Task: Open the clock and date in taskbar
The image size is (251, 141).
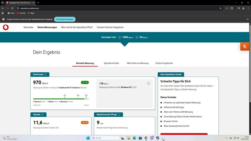Action: (x=245, y=138)
